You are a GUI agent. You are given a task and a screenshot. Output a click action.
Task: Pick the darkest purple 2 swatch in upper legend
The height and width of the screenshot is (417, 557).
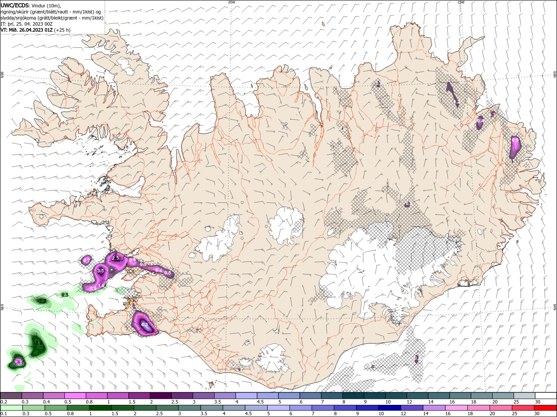160,395
